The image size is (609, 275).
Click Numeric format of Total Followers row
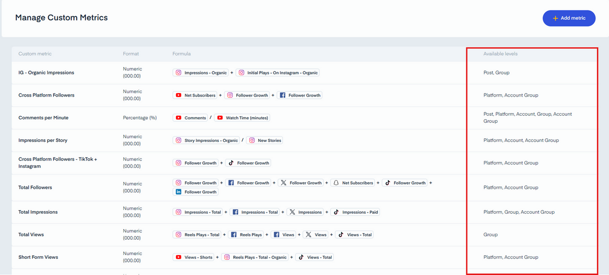[132, 188]
